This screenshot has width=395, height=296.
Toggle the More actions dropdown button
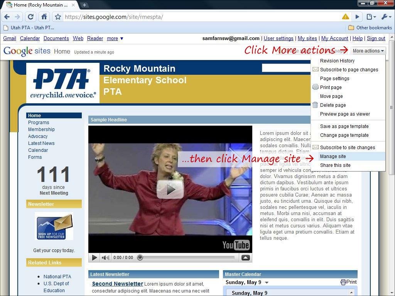(x=368, y=51)
